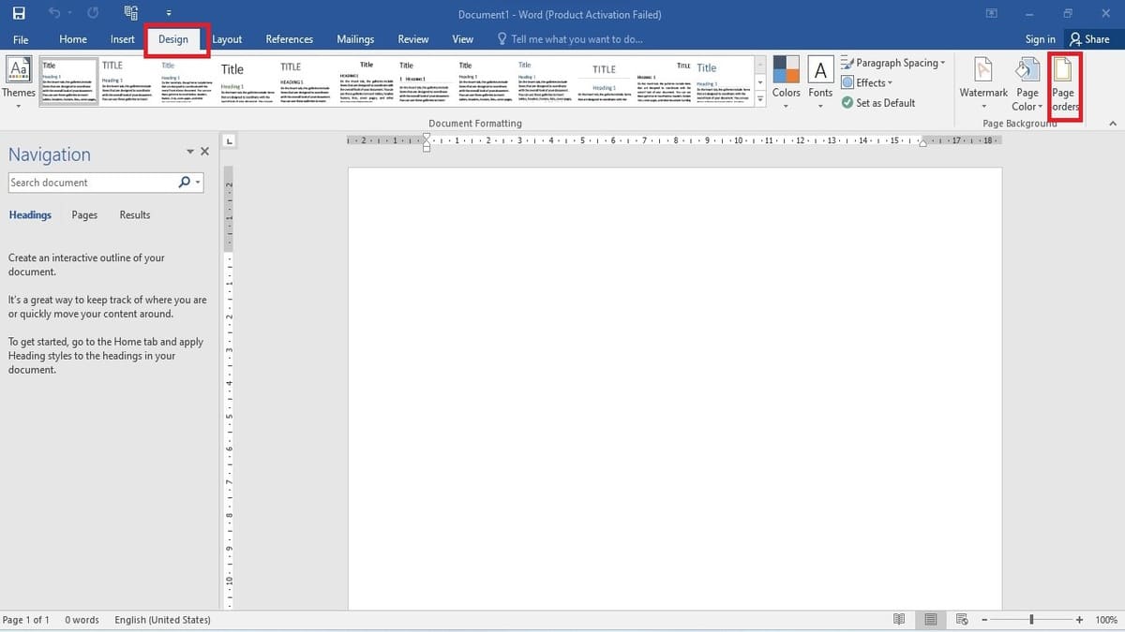Switch to Print Layout view
This screenshot has height=632, width=1125.
[x=931, y=620]
